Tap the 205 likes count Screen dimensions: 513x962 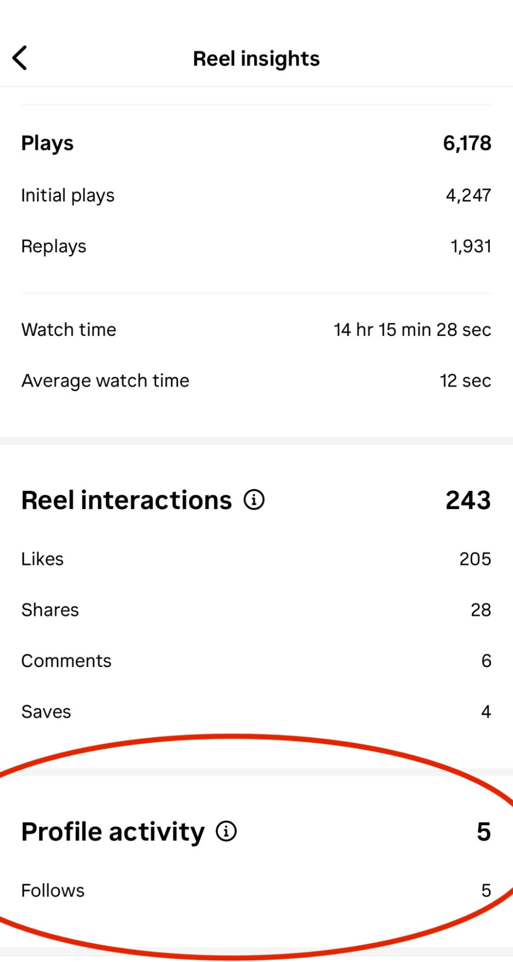[x=475, y=559]
